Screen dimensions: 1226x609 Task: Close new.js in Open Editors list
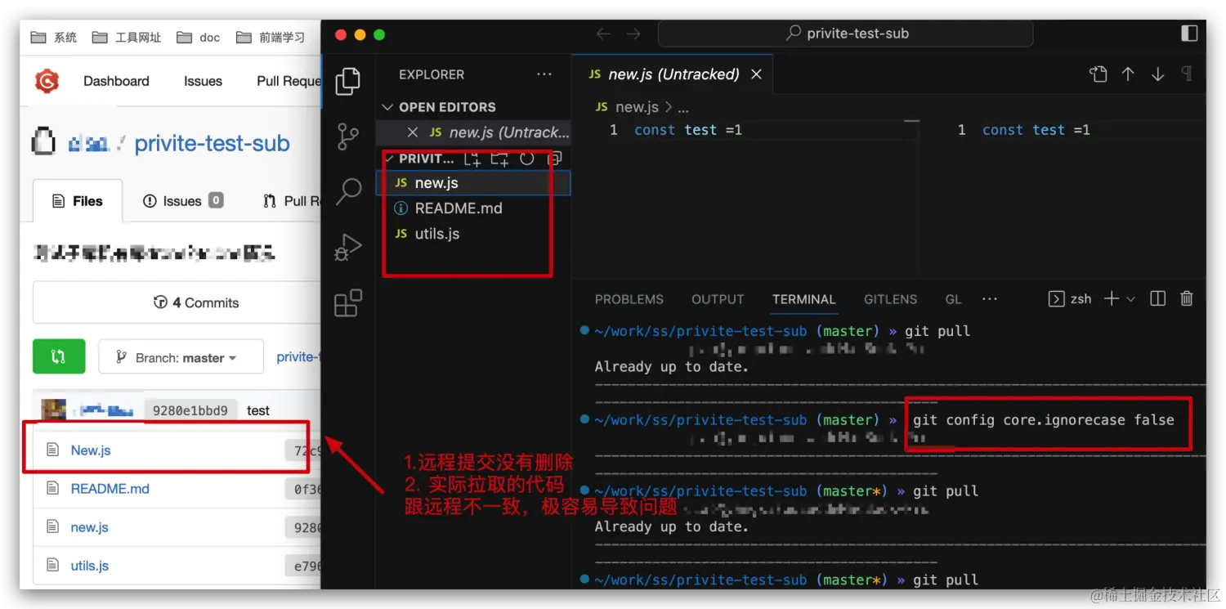[x=413, y=132]
